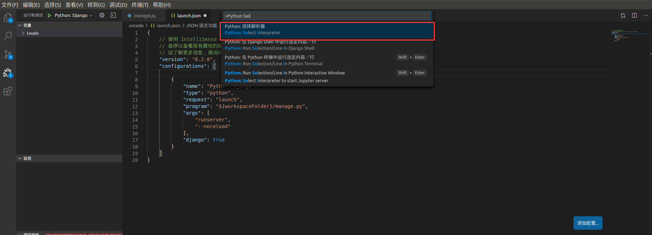
Task: Switch to the launch.json tab
Action: [188, 16]
